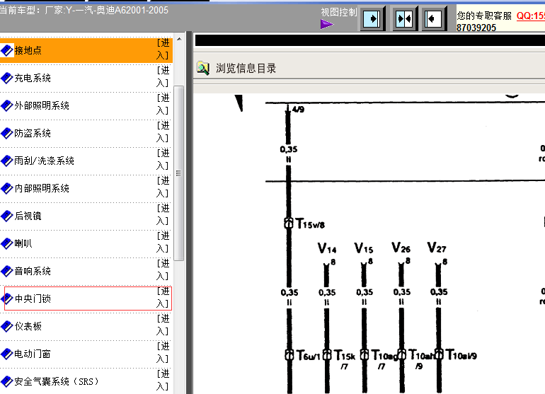Click the book icon next to 音响系统

click(x=7, y=271)
